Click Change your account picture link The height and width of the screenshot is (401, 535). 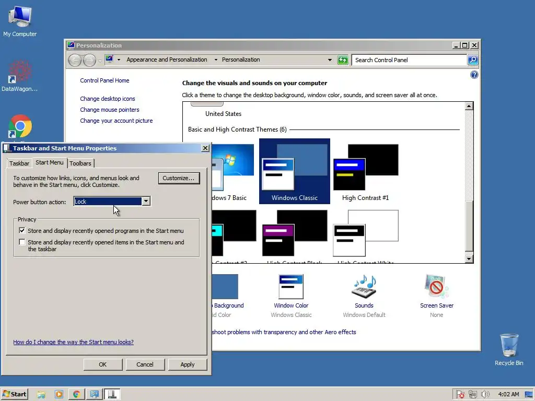coord(117,121)
